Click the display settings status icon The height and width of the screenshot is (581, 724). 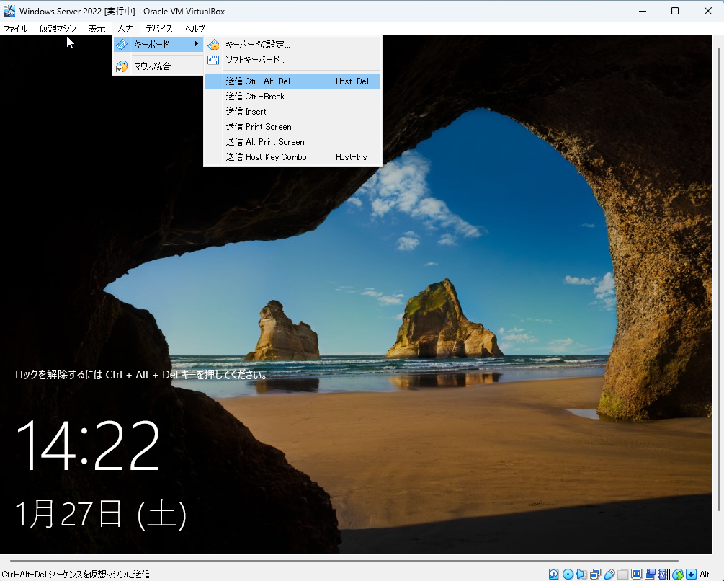pos(638,574)
